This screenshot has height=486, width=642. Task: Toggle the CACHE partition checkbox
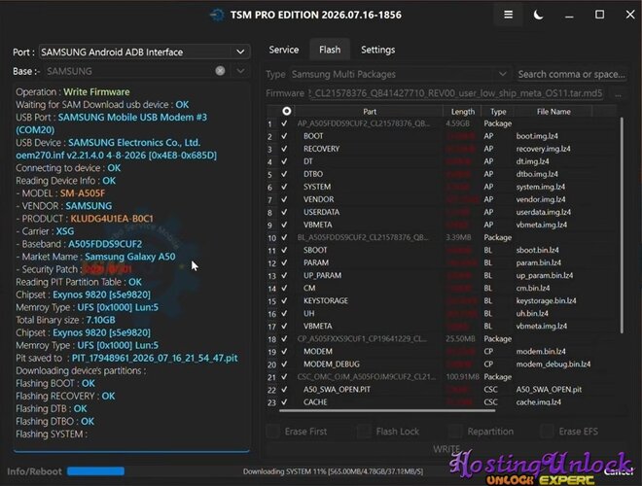pyautogui.click(x=284, y=402)
